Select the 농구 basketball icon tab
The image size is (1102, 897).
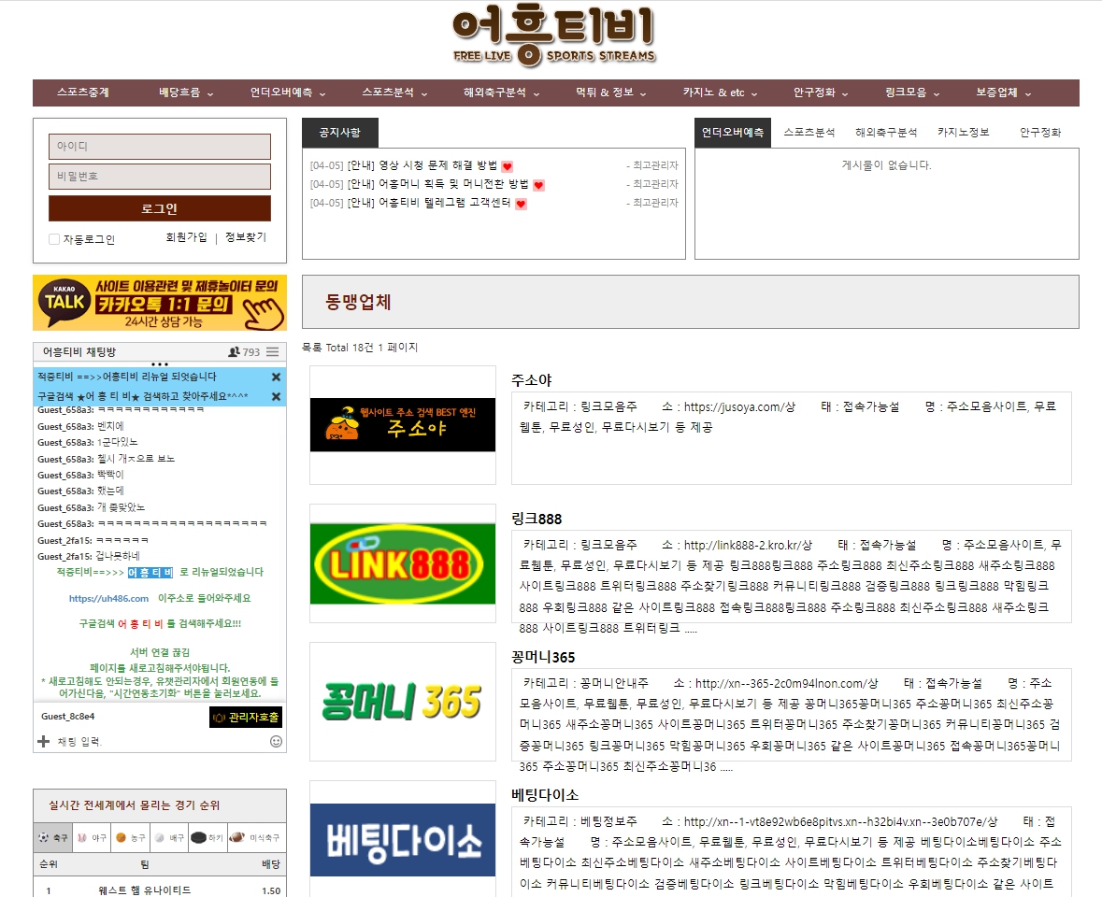tap(131, 838)
